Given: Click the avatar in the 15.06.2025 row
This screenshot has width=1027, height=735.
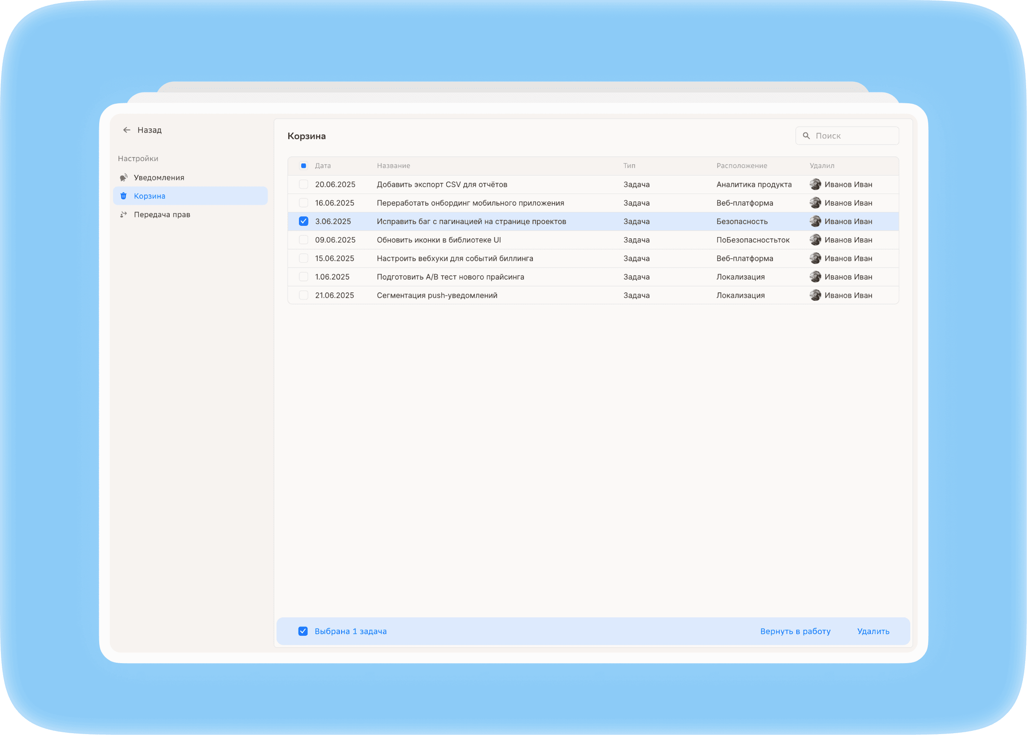Looking at the screenshot, I should (x=815, y=258).
